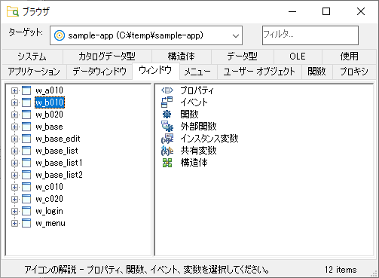Expand the w_c010 tree node
Screen dimensions: 379x278
tap(14, 187)
